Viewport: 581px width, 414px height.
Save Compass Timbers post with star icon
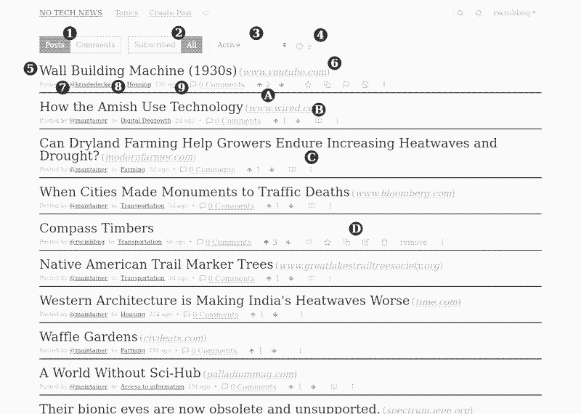pos(328,243)
